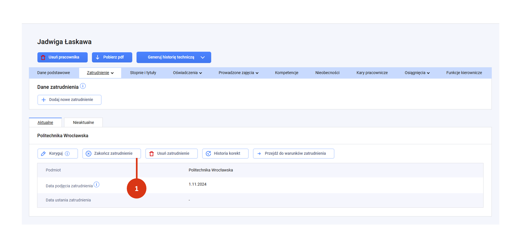Go to the Nieobecności tab
This screenshot has height=249, width=516.
pos(327,73)
